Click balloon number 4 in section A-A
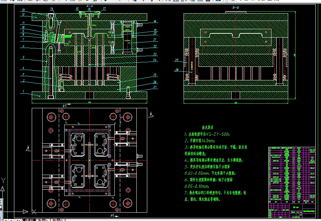The width and height of the screenshot is (321, 221). click(23, 68)
